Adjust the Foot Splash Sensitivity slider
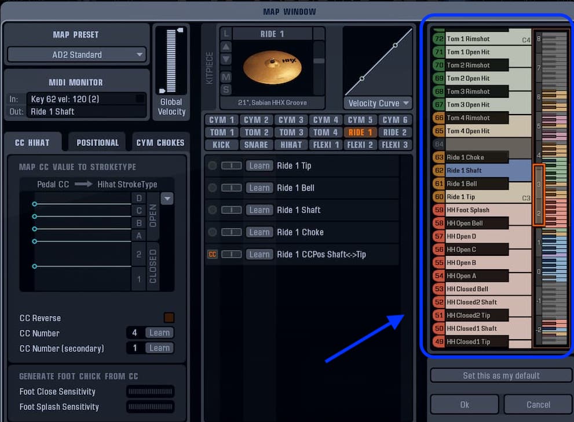This screenshot has width=574, height=422. (x=151, y=406)
